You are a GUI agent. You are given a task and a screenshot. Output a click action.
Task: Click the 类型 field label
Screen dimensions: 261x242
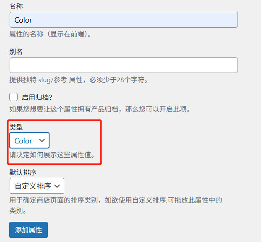pos(16,127)
